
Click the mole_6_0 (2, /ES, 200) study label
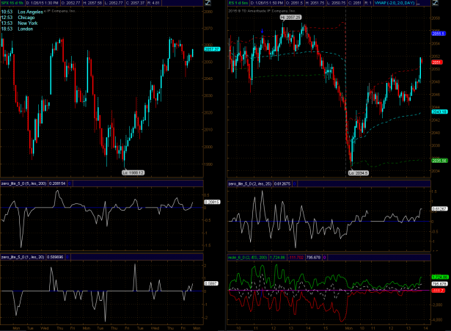click(248, 258)
